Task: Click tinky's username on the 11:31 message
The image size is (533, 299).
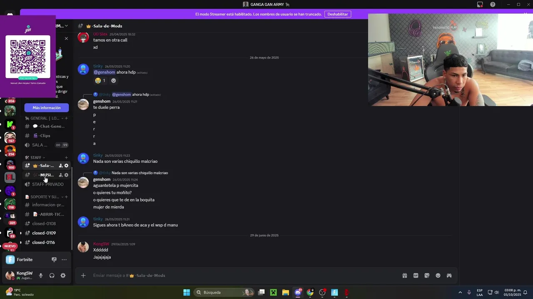Action: pyautogui.click(x=98, y=219)
